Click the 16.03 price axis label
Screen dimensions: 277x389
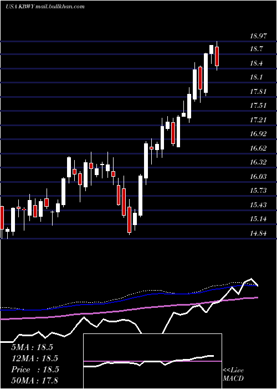coord(259,177)
